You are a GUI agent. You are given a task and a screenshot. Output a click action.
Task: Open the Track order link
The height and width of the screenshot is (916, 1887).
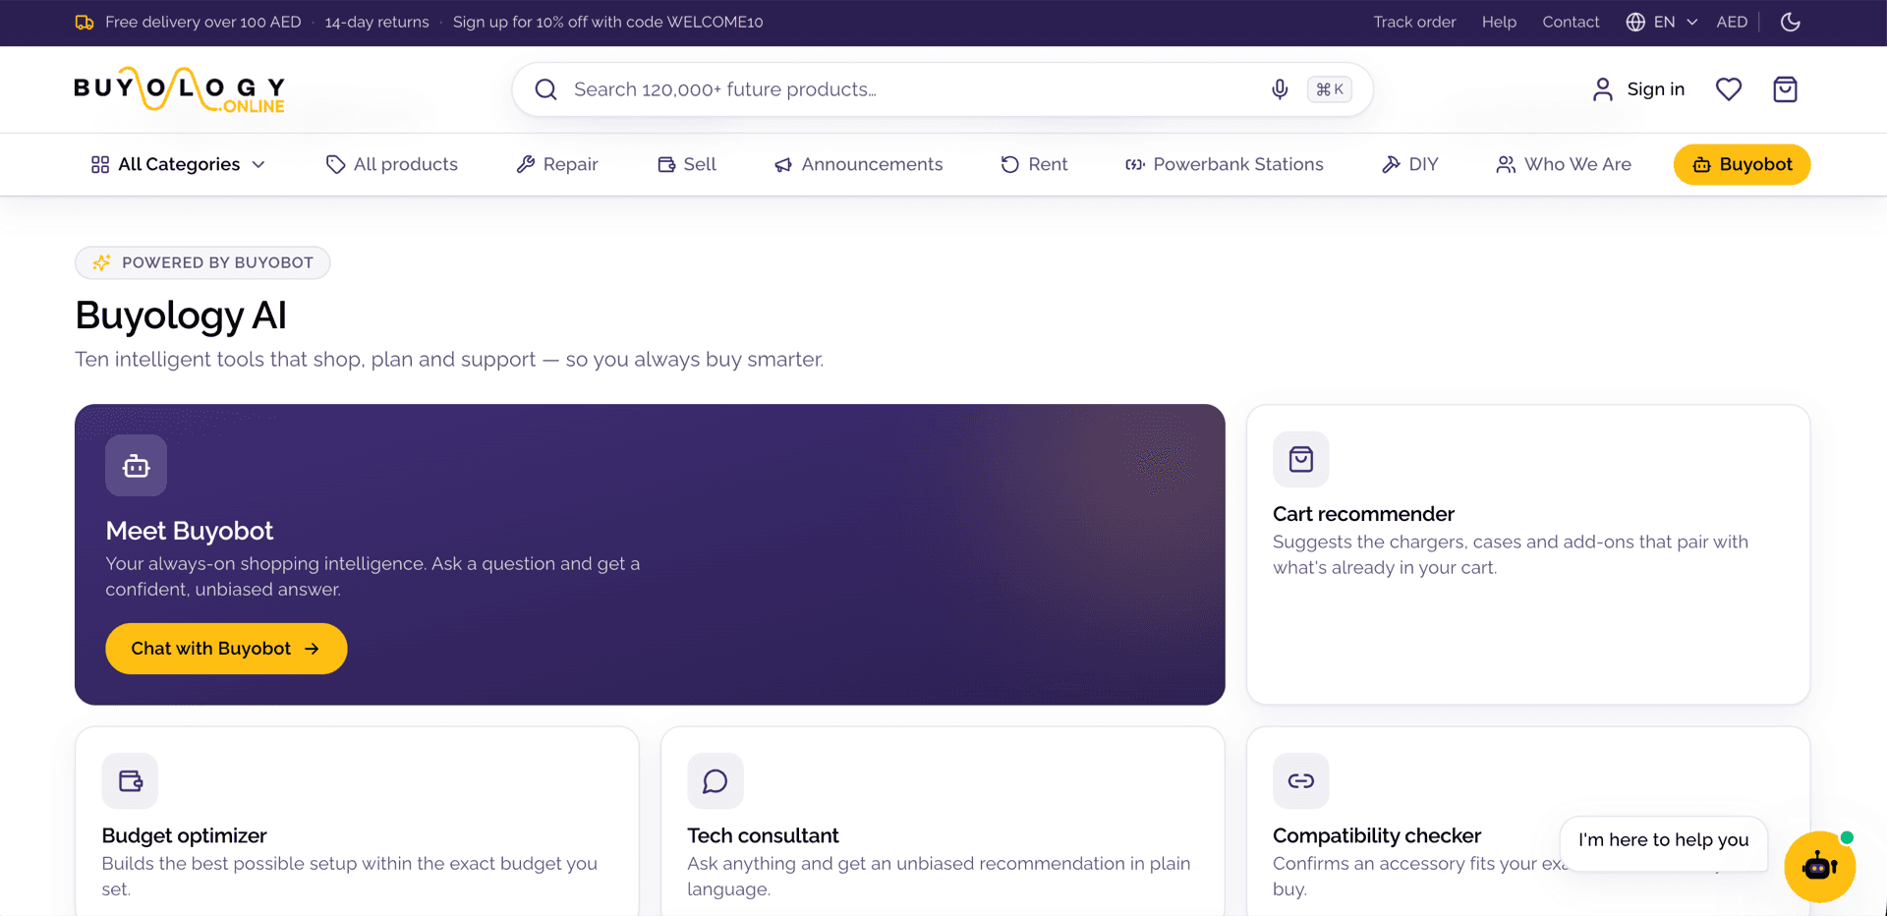(1414, 22)
